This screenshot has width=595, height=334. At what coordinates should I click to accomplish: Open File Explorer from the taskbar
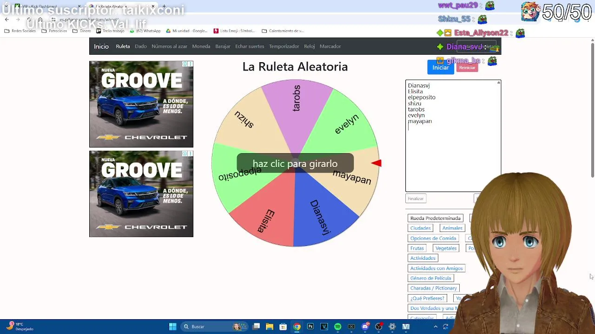click(x=270, y=327)
